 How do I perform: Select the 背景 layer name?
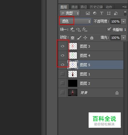point(84,93)
